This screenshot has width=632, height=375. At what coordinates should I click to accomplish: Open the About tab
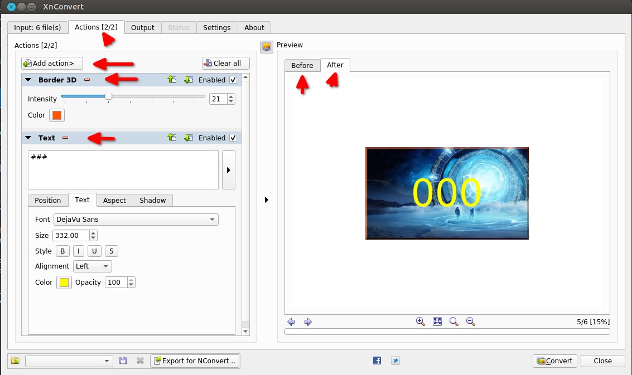tap(254, 27)
